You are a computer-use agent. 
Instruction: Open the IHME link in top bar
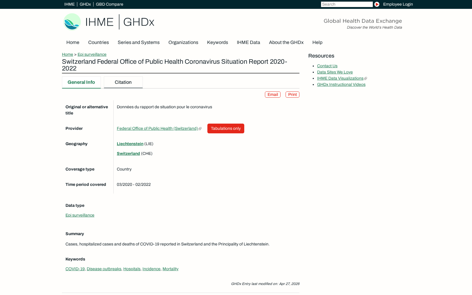pyautogui.click(x=69, y=4)
